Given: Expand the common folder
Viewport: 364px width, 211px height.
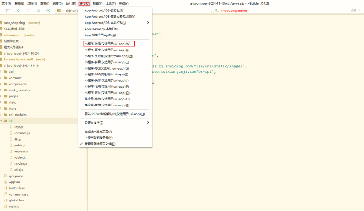Looking at the screenshot, I should click(1, 78).
